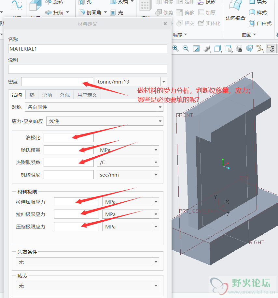Open the 压缩极限应力 MPa unit dropdown
This screenshot has height=298, width=278.
point(156,227)
